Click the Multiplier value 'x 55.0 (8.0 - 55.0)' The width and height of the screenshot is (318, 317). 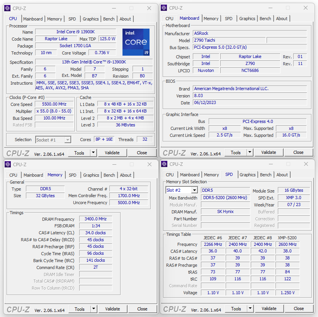coord(54,111)
